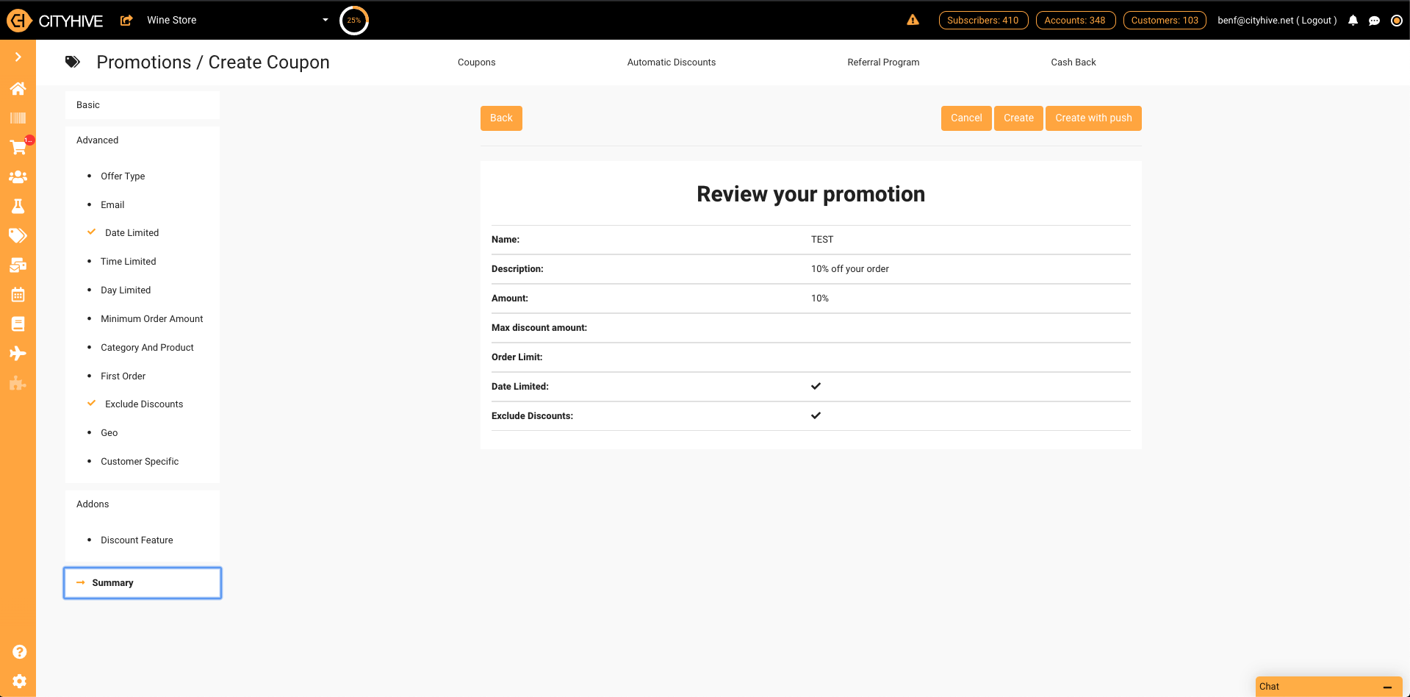Open the chat bubble icon in header
The image size is (1410, 697).
click(1374, 21)
